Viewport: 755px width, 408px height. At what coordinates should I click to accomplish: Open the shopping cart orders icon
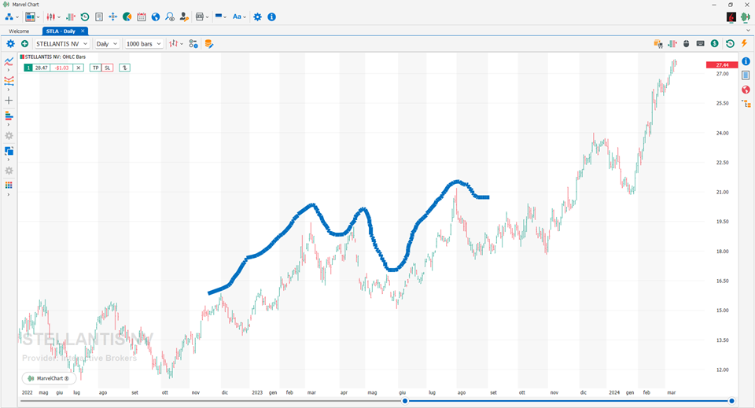click(658, 44)
